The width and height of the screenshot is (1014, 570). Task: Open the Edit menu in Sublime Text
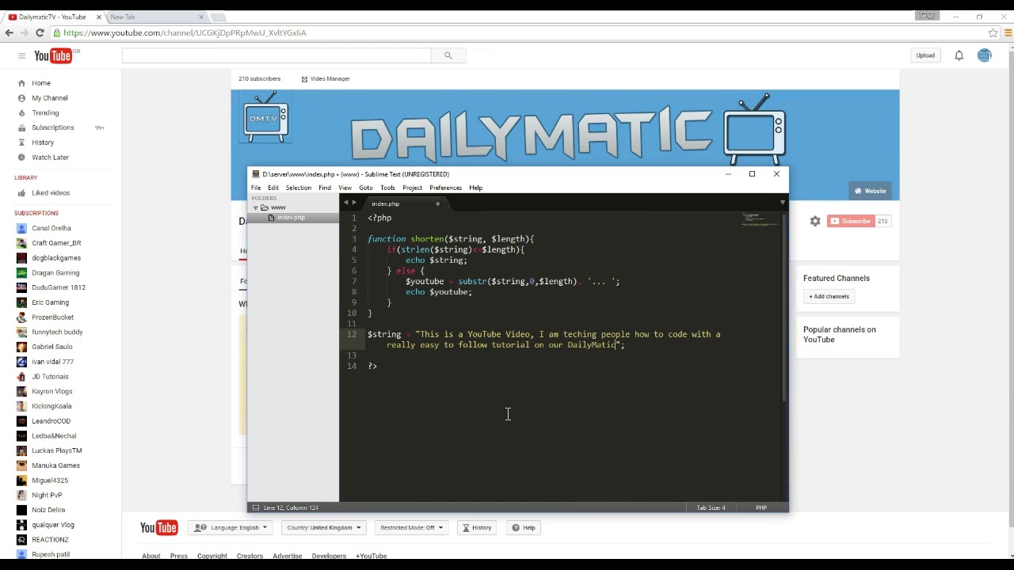273,188
